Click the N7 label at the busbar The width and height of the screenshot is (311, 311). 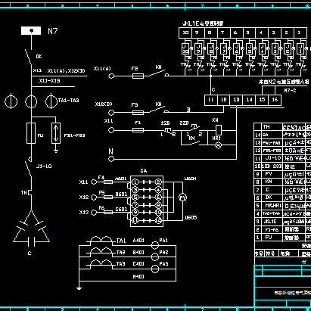(x=53, y=31)
